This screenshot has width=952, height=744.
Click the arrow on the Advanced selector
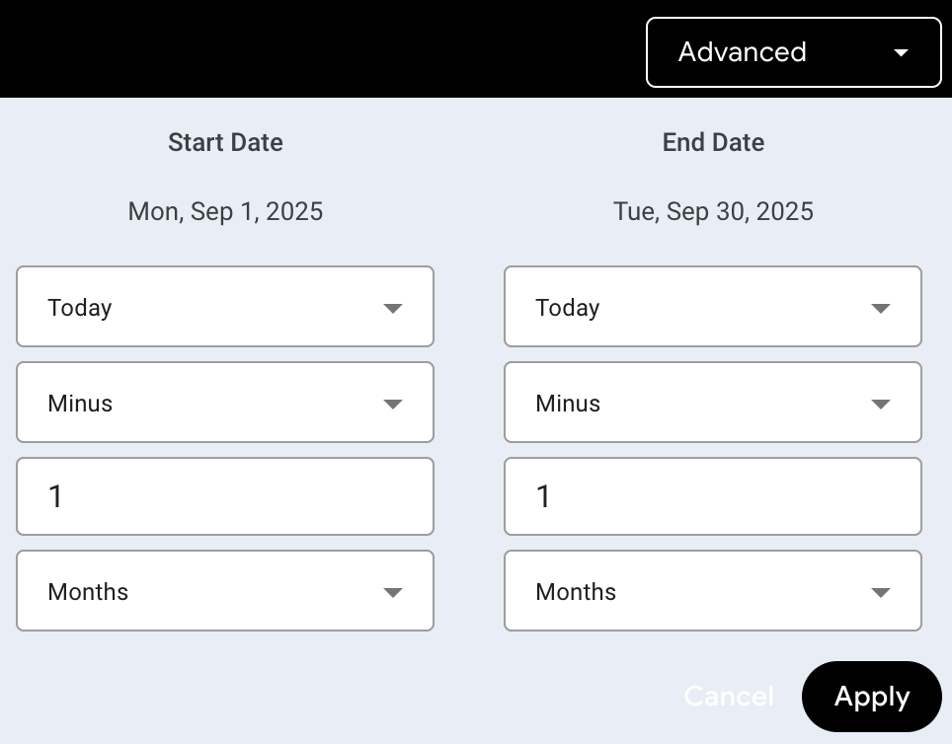[901, 53]
